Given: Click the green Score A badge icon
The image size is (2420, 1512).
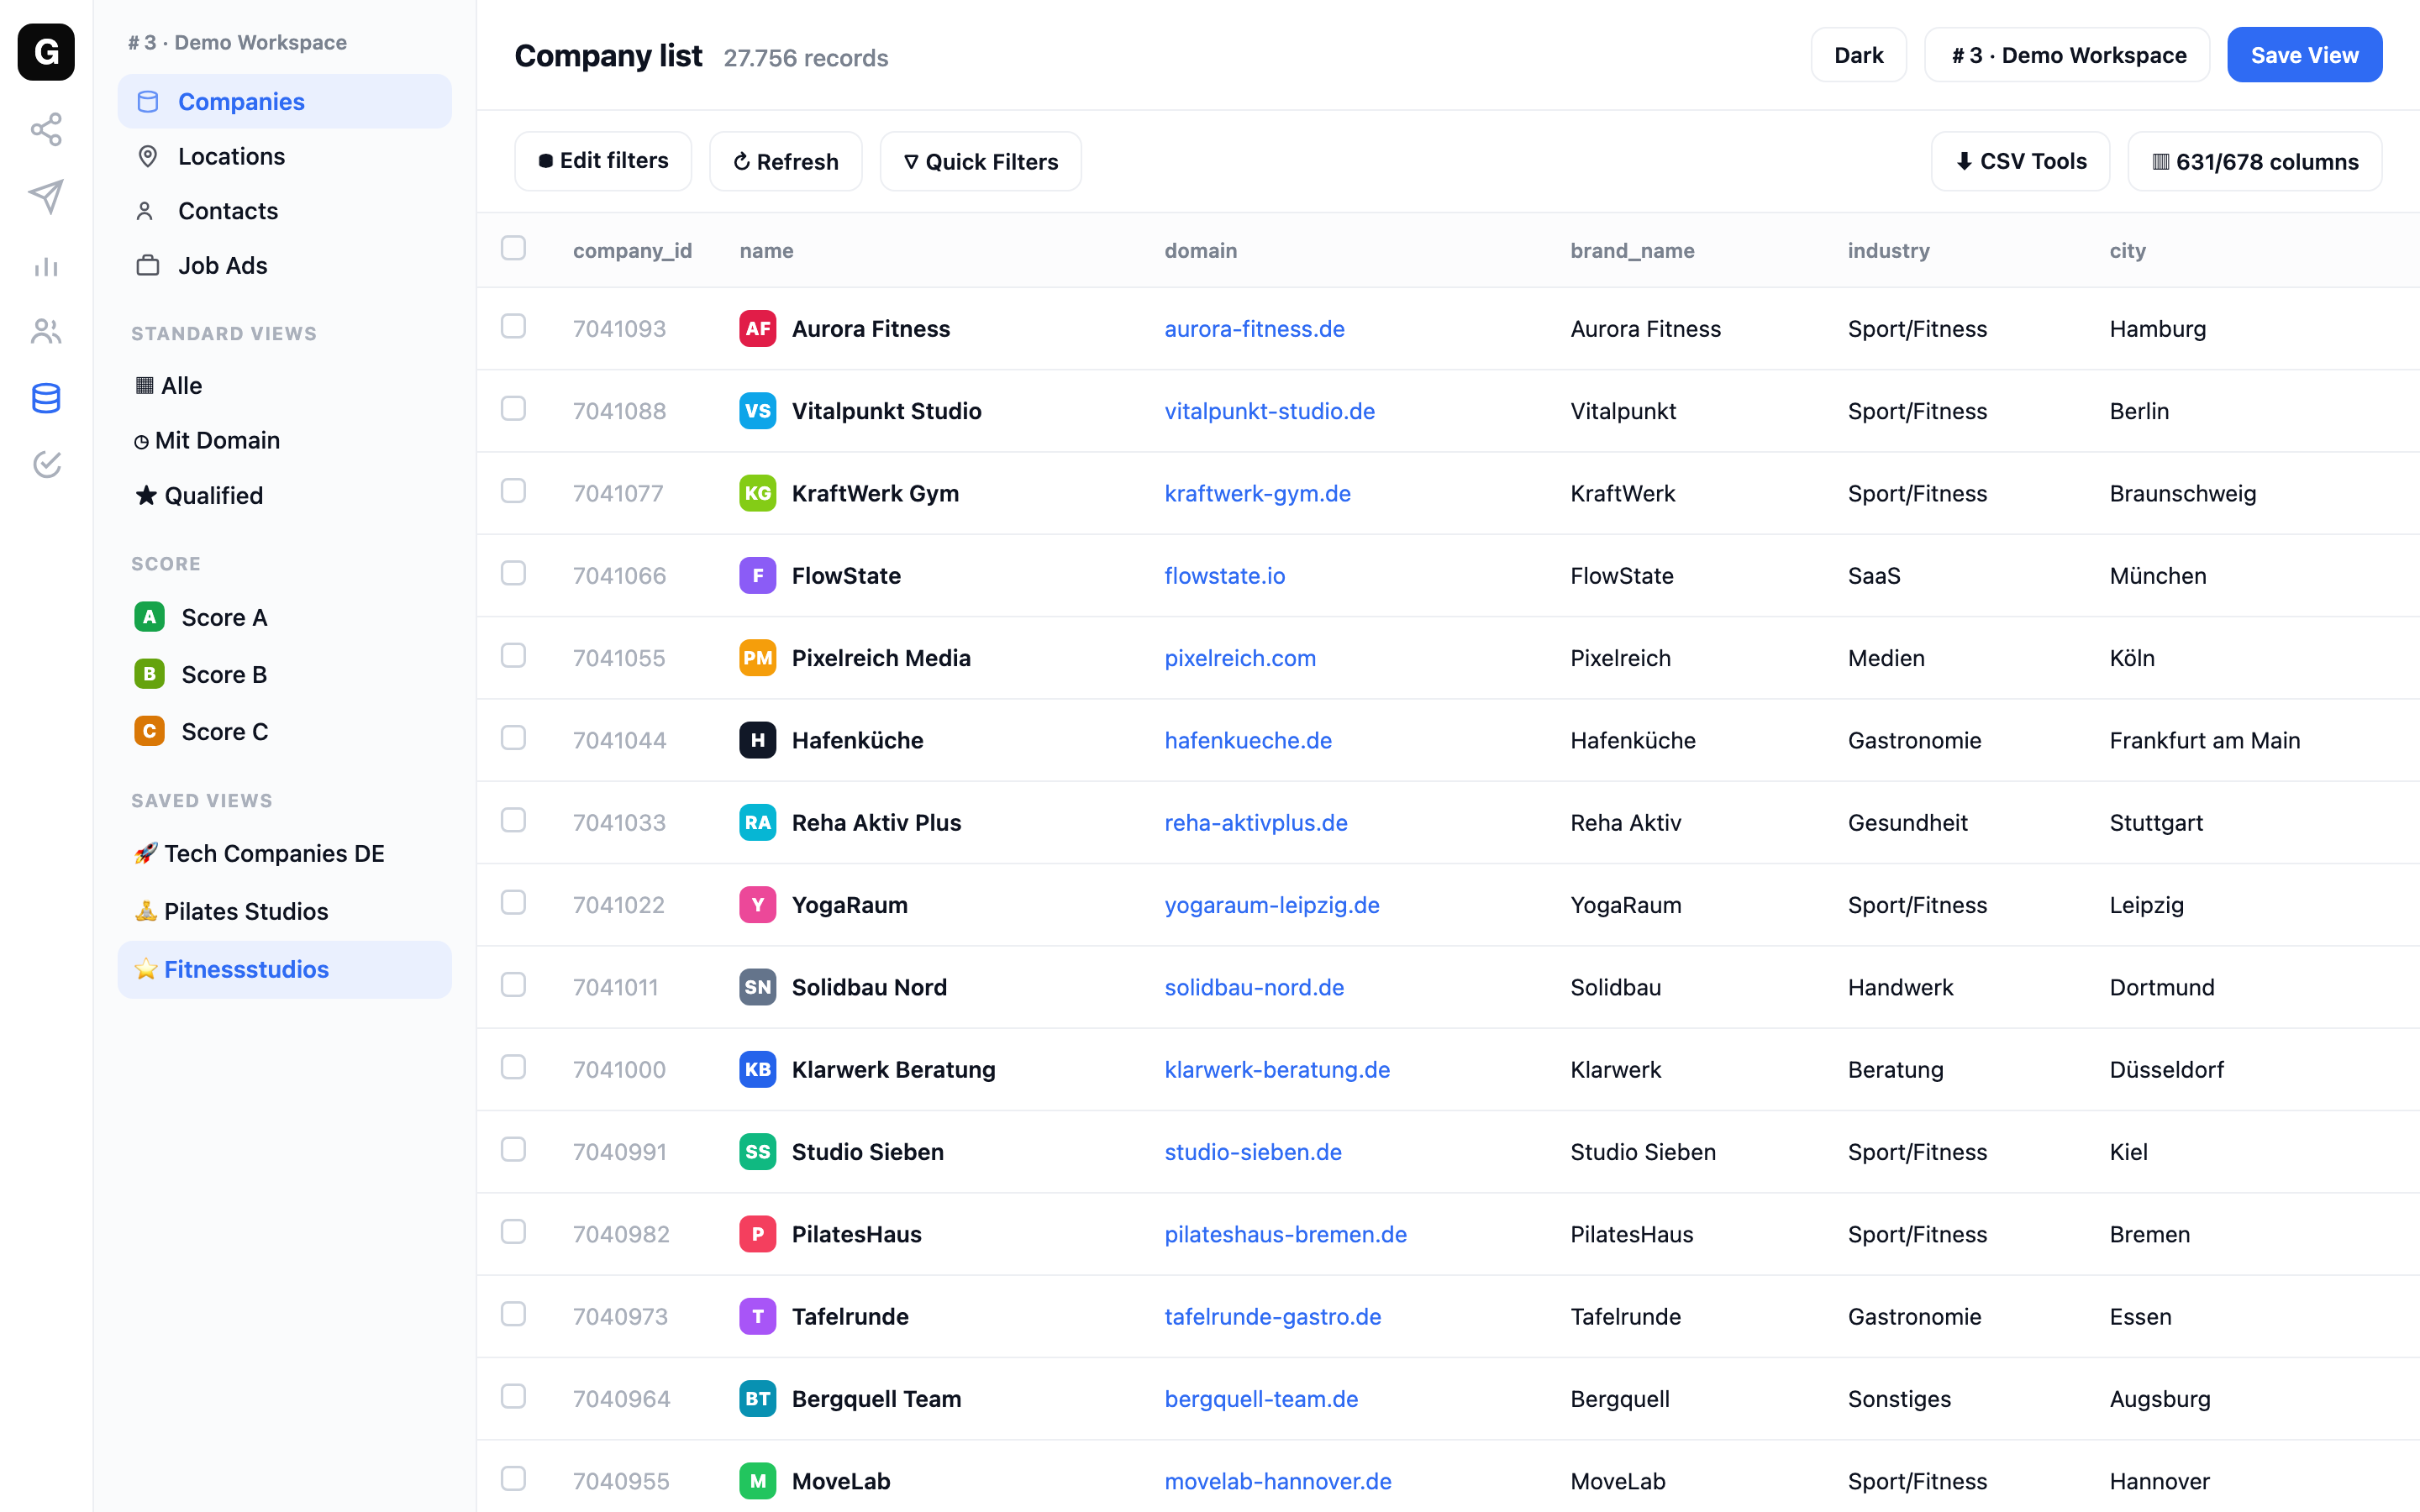Looking at the screenshot, I should tap(149, 617).
